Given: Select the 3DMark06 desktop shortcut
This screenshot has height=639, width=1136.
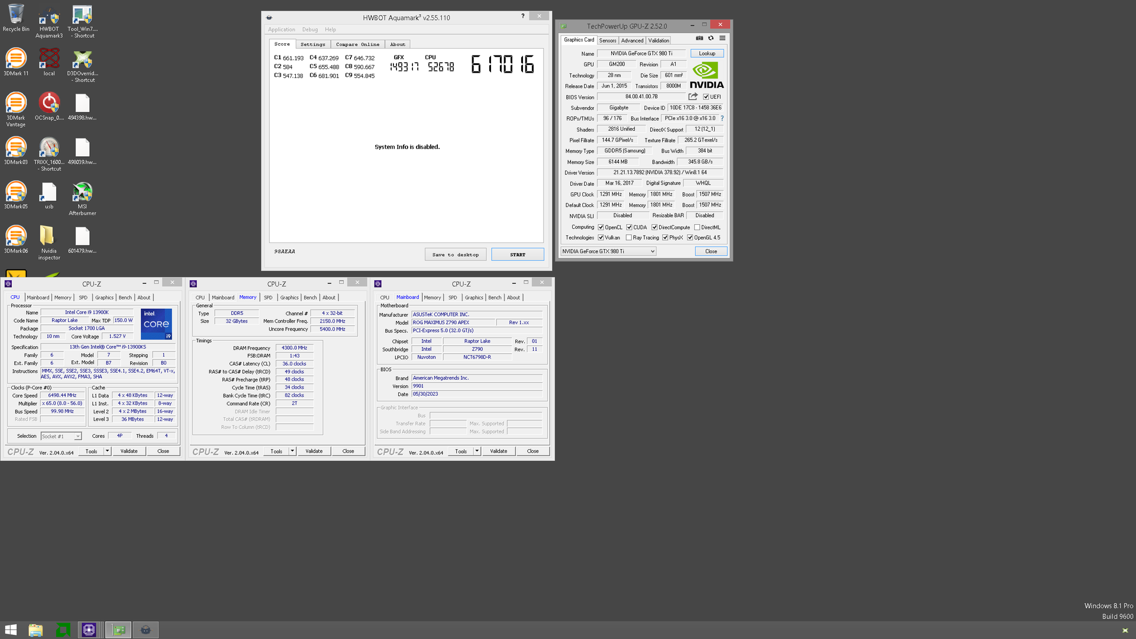Looking at the screenshot, I should (x=16, y=240).
